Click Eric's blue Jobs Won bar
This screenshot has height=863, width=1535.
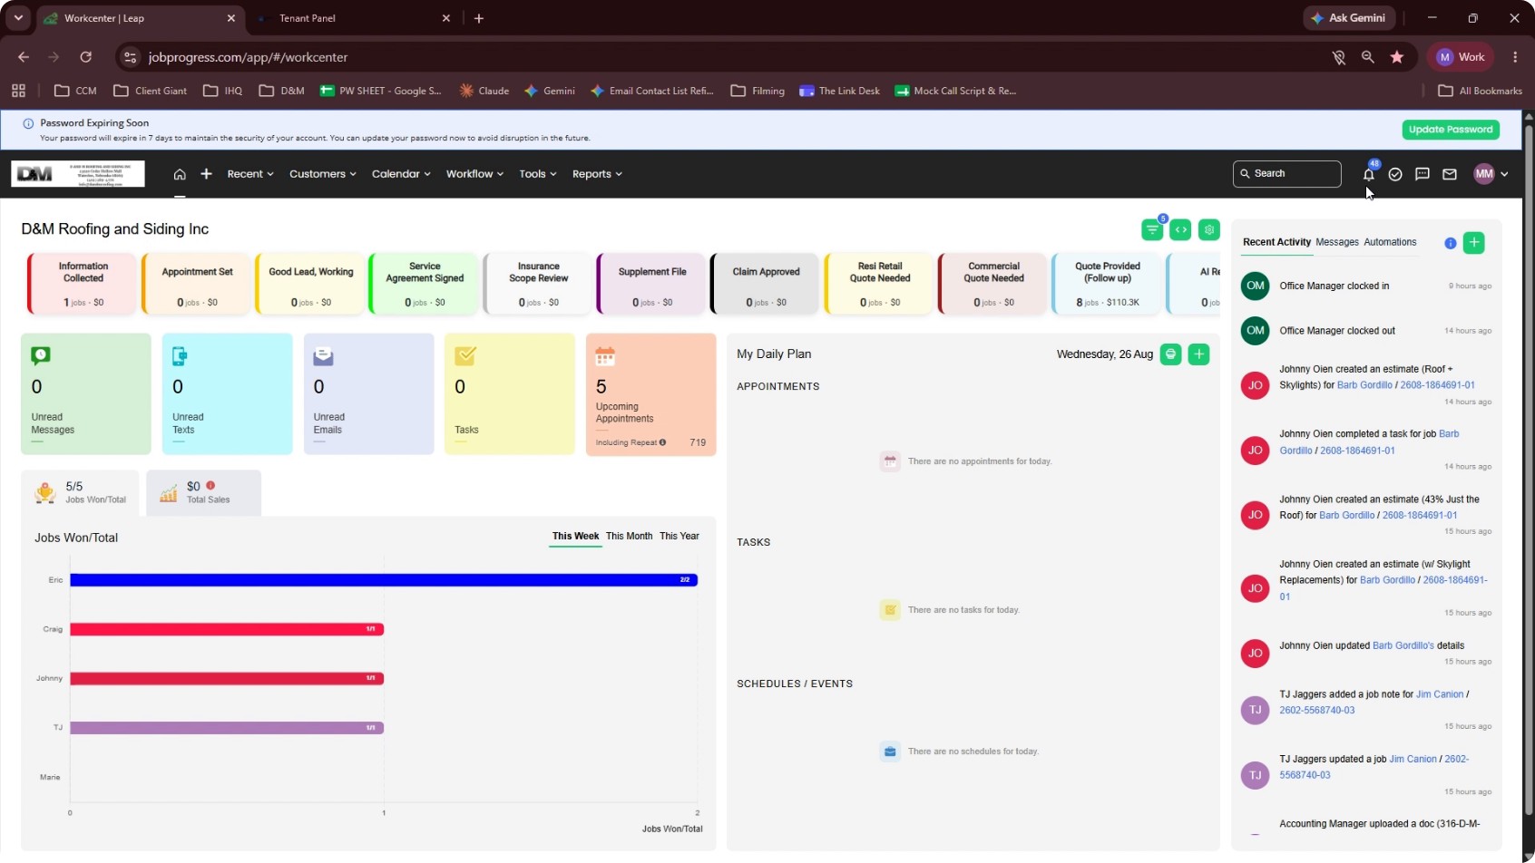tap(384, 580)
